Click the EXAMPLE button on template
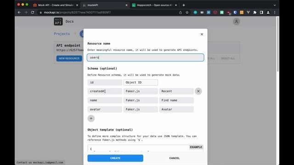 click(196, 147)
